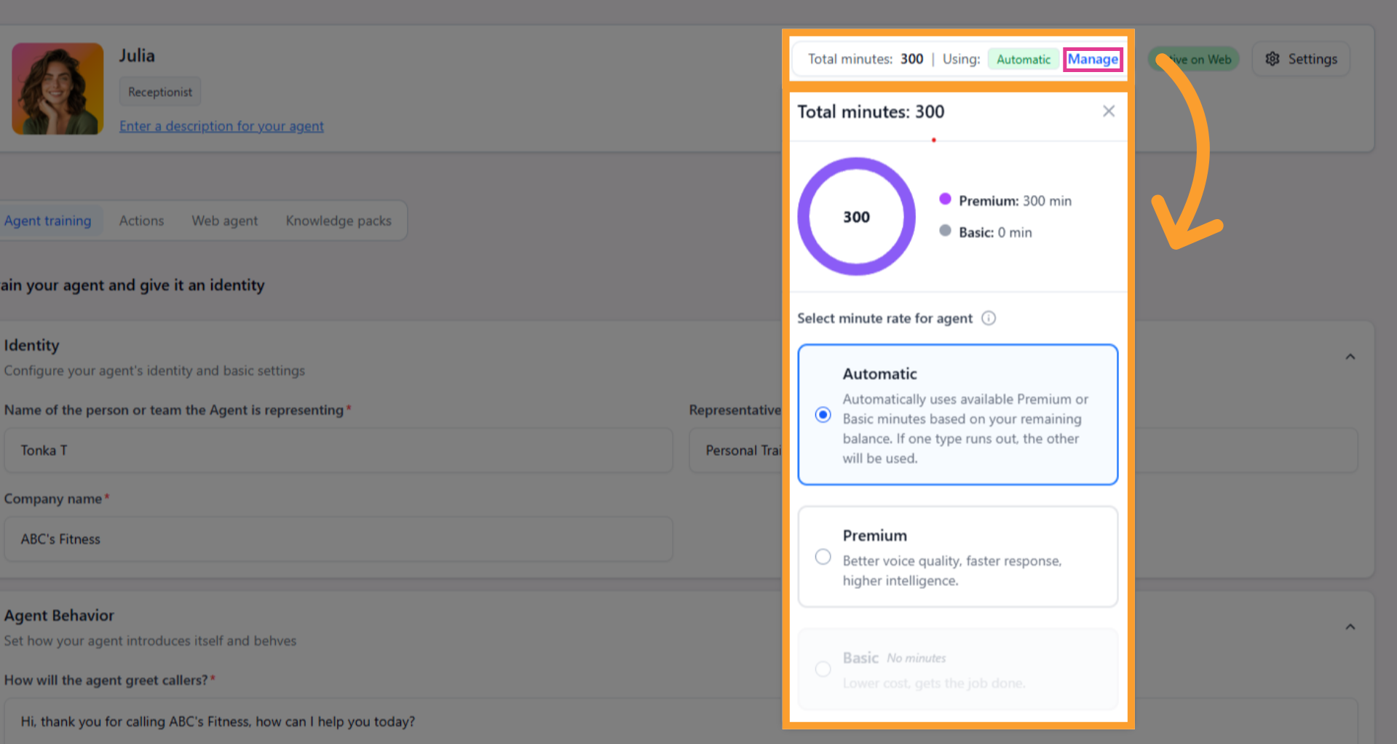Close the Total minutes panel

[x=1109, y=111]
